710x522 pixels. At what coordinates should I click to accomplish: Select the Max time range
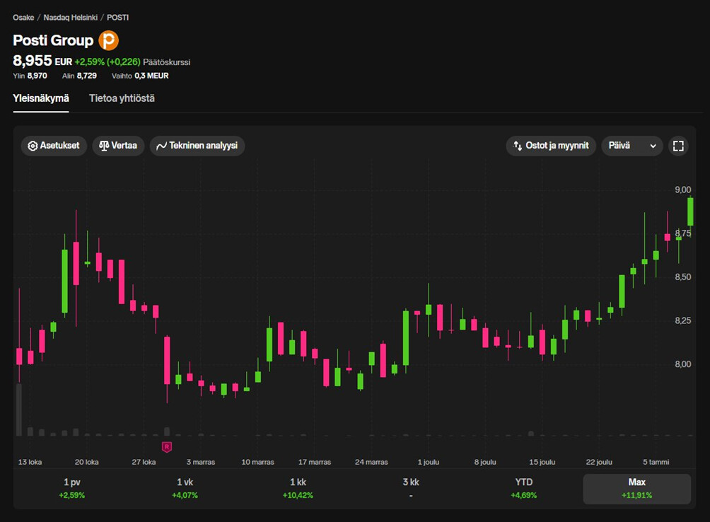pos(636,488)
